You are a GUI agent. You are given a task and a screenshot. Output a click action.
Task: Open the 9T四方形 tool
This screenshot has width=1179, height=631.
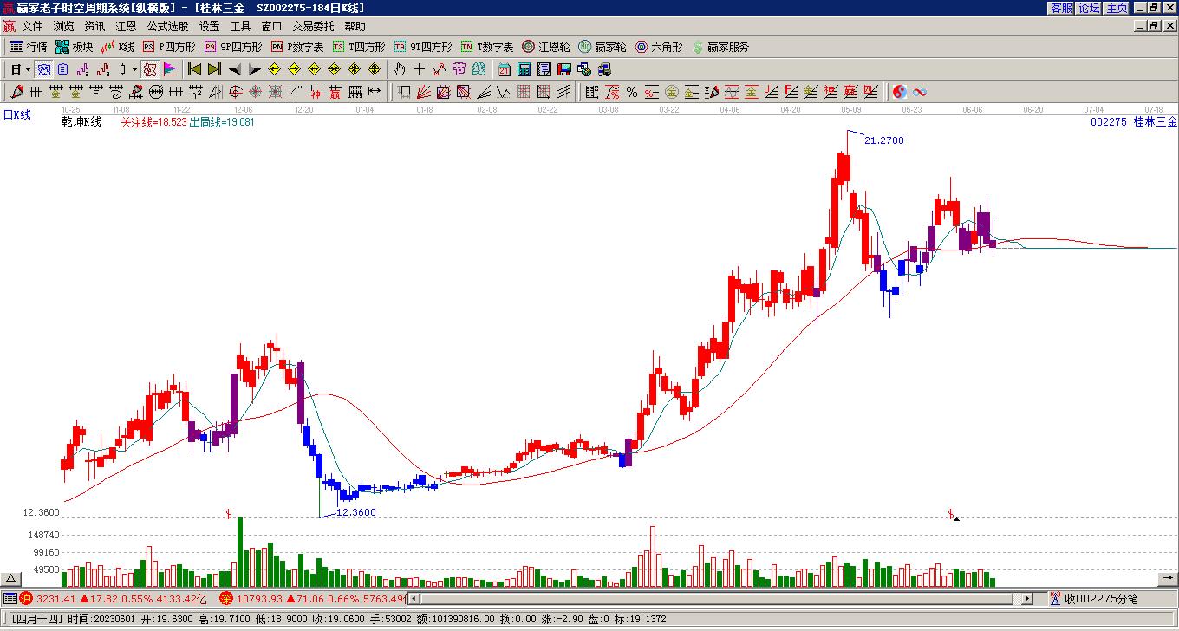(x=423, y=47)
